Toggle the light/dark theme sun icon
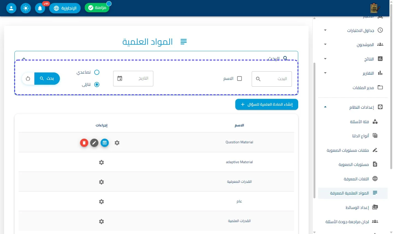 pyautogui.click(x=26, y=8)
